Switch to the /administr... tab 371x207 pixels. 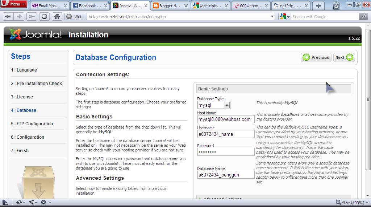click(x=210, y=6)
